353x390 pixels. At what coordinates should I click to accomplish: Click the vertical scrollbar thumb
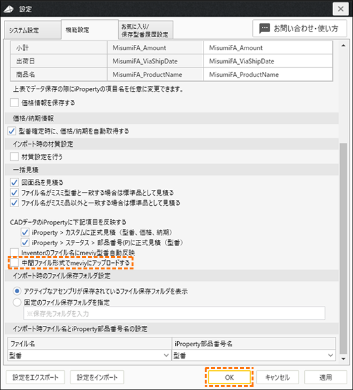click(x=343, y=248)
